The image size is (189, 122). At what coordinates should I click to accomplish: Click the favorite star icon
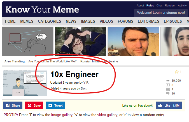coord(177,72)
